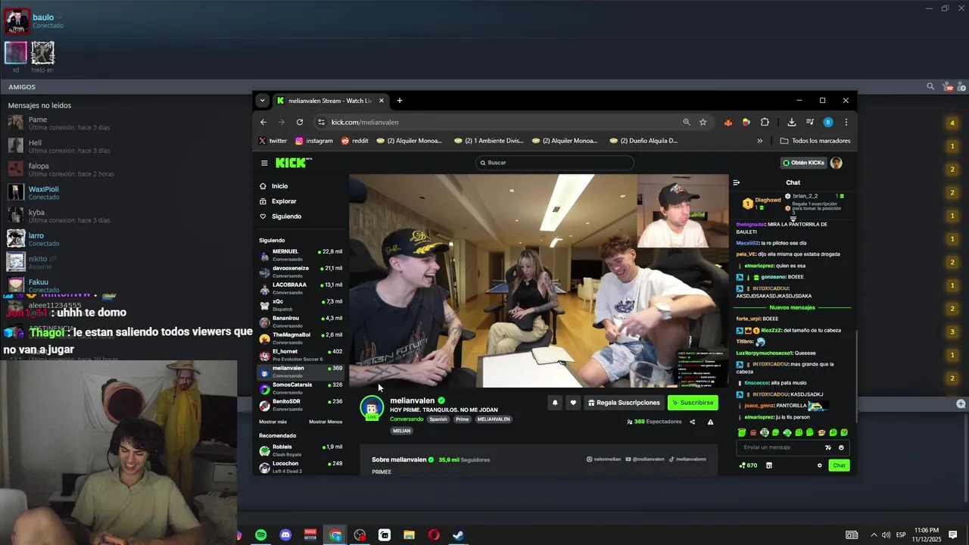
Task: Bookmark page with star icon
Action: (703, 122)
